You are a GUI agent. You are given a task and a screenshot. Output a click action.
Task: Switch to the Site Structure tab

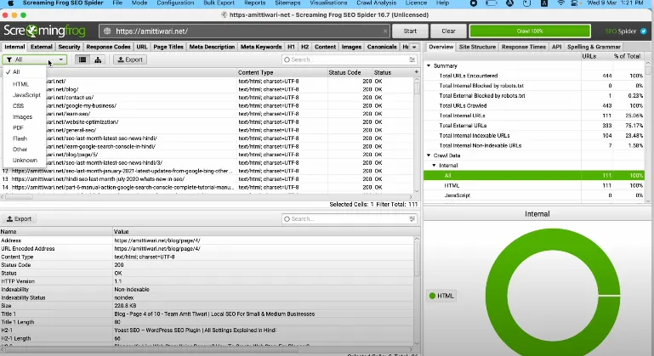(x=479, y=47)
